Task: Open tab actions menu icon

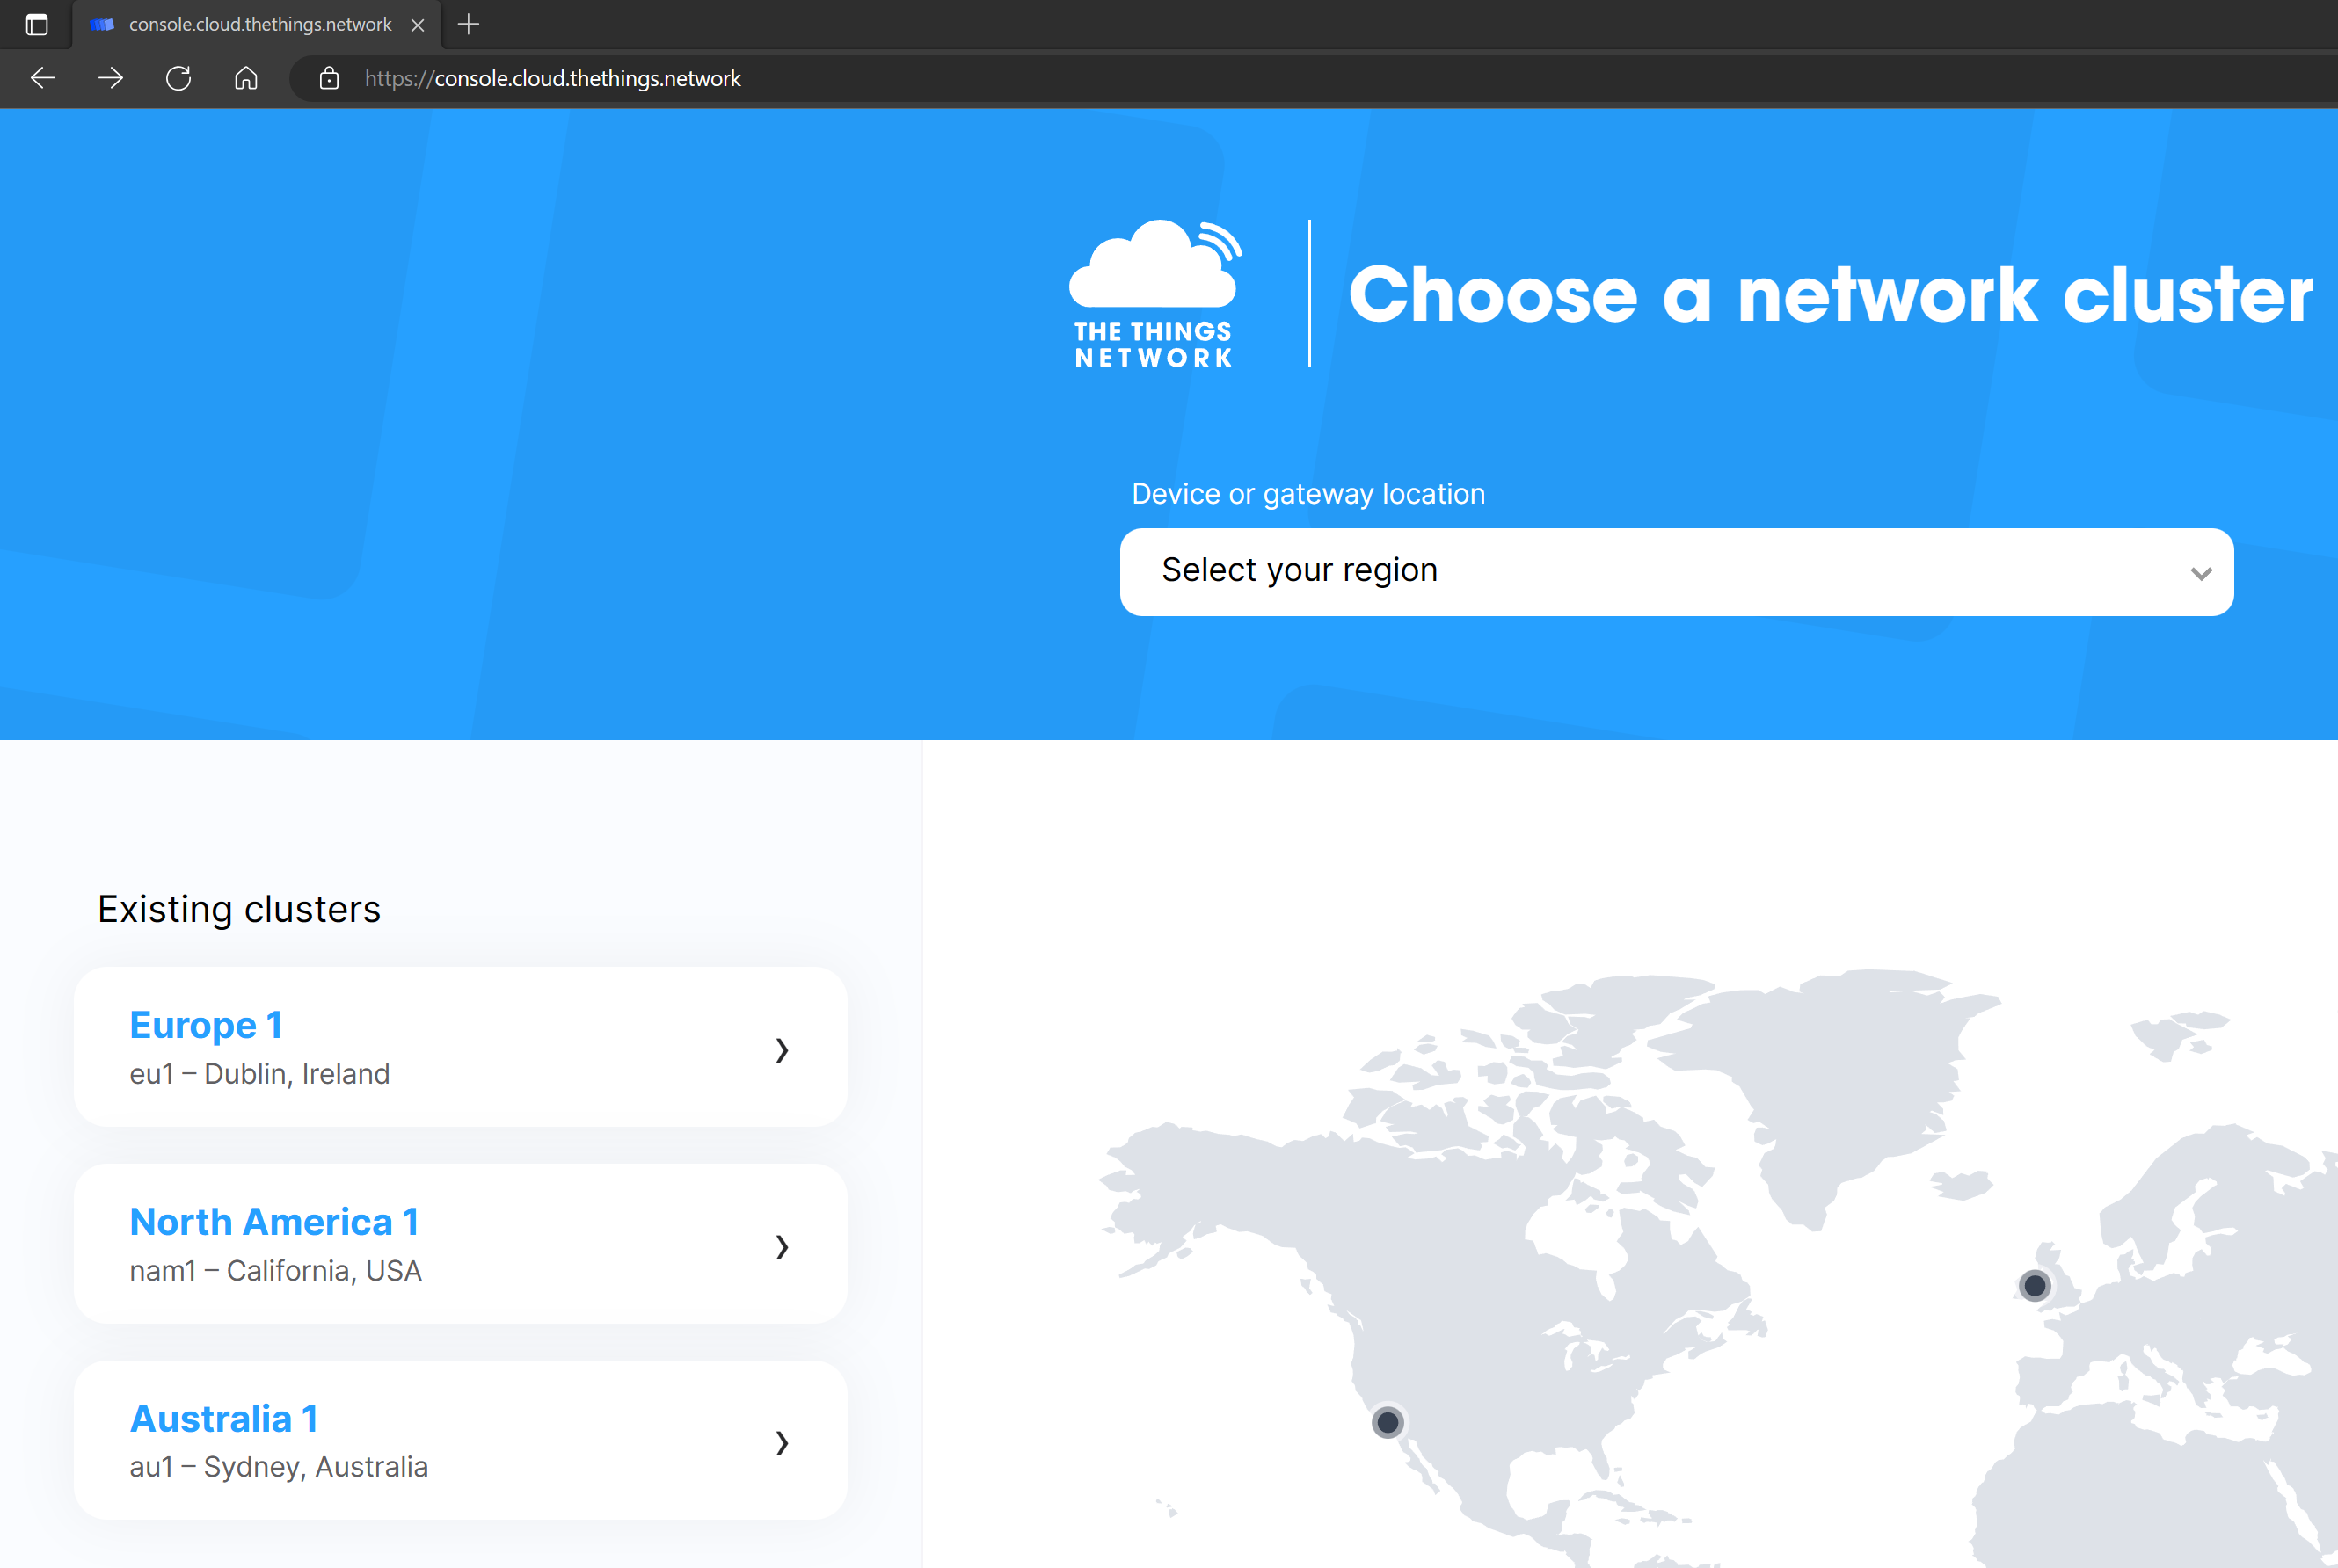Action: 37,25
